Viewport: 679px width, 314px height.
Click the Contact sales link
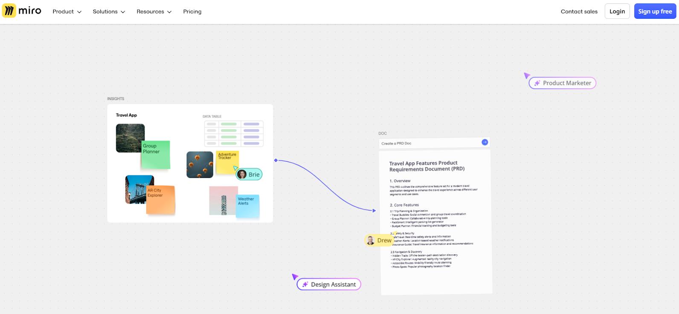tap(579, 11)
